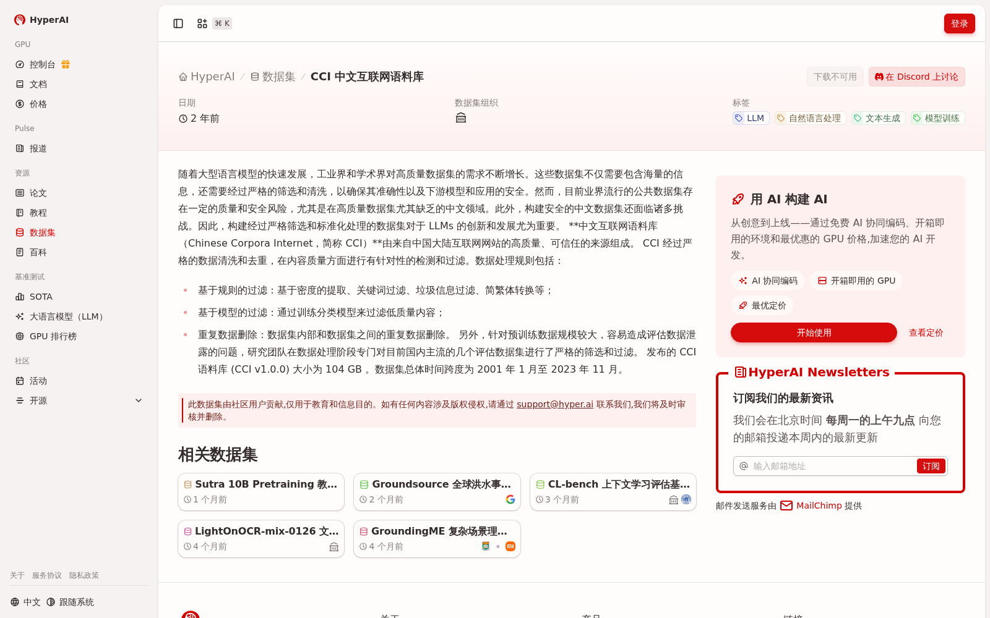Image resolution: width=990 pixels, height=618 pixels.
Task: Click the dataset organization building icon
Action: point(461,118)
